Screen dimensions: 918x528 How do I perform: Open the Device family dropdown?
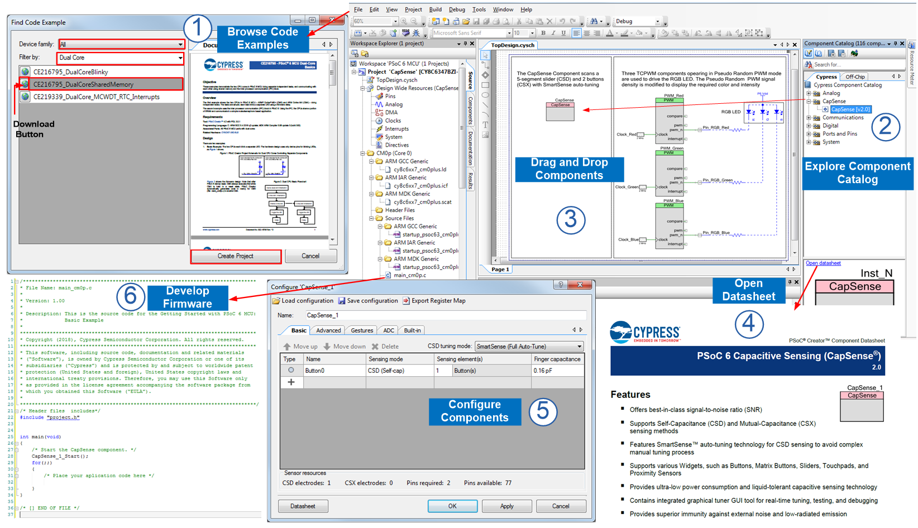coord(180,45)
